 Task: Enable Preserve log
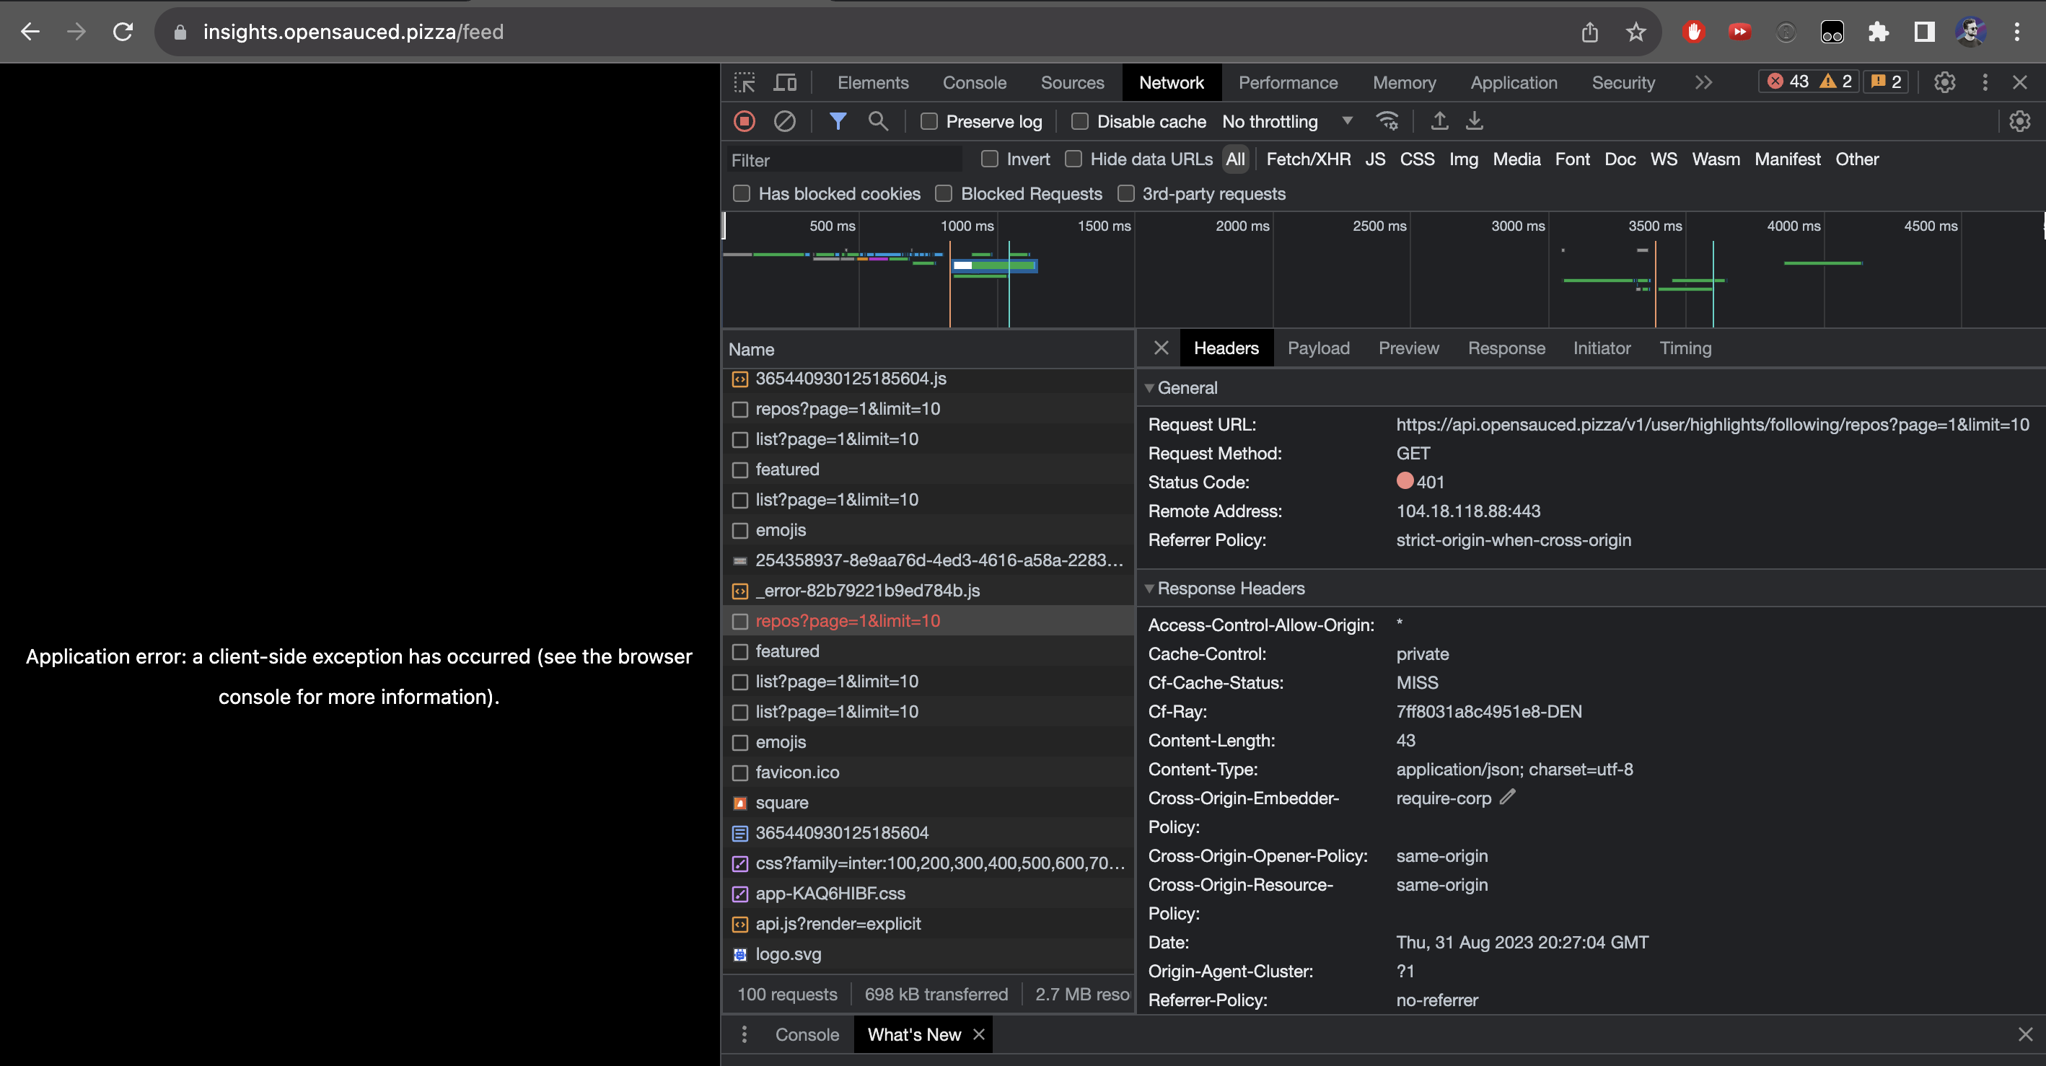click(x=929, y=120)
